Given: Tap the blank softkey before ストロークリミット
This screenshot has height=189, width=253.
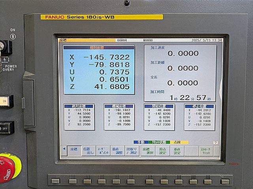Looking at the screenshot, I should coord(191,151).
